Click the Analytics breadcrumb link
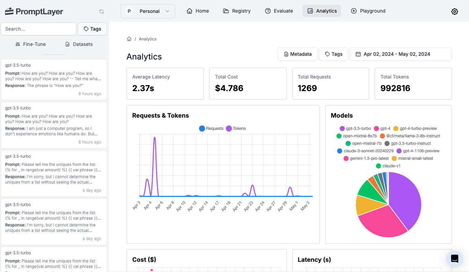Viewport: 469px width, 272px height. [148, 39]
